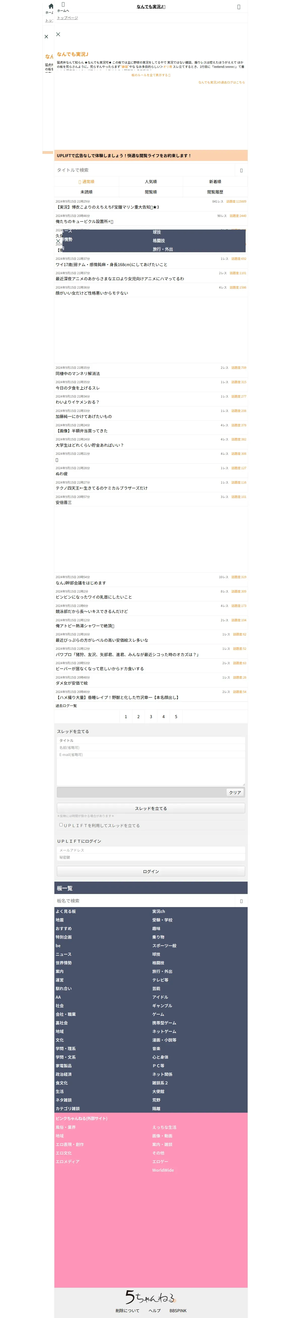The width and height of the screenshot is (302, 1318).
Task: Go to page 4 in pagination
Action: tap(163, 717)
